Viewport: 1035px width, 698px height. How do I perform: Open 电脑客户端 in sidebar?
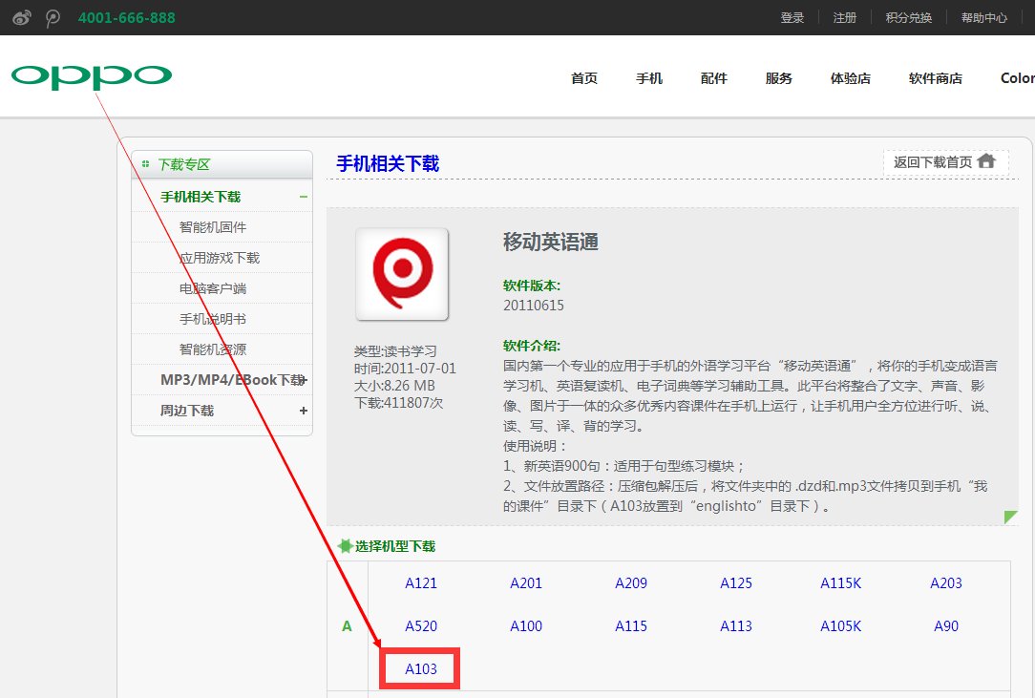tap(213, 288)
